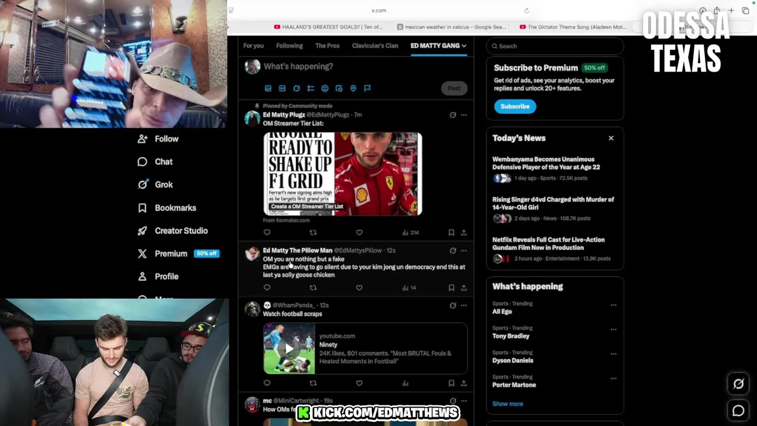Like Ed Matty The Pillow Man's post
This screenshot has width=757, height=426.
coord(359,288)
